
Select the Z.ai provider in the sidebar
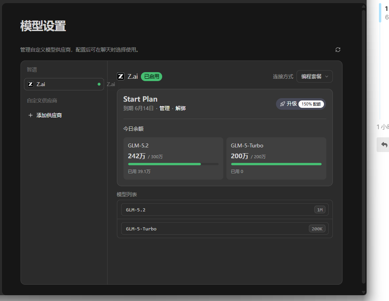(x=64, y=84)
